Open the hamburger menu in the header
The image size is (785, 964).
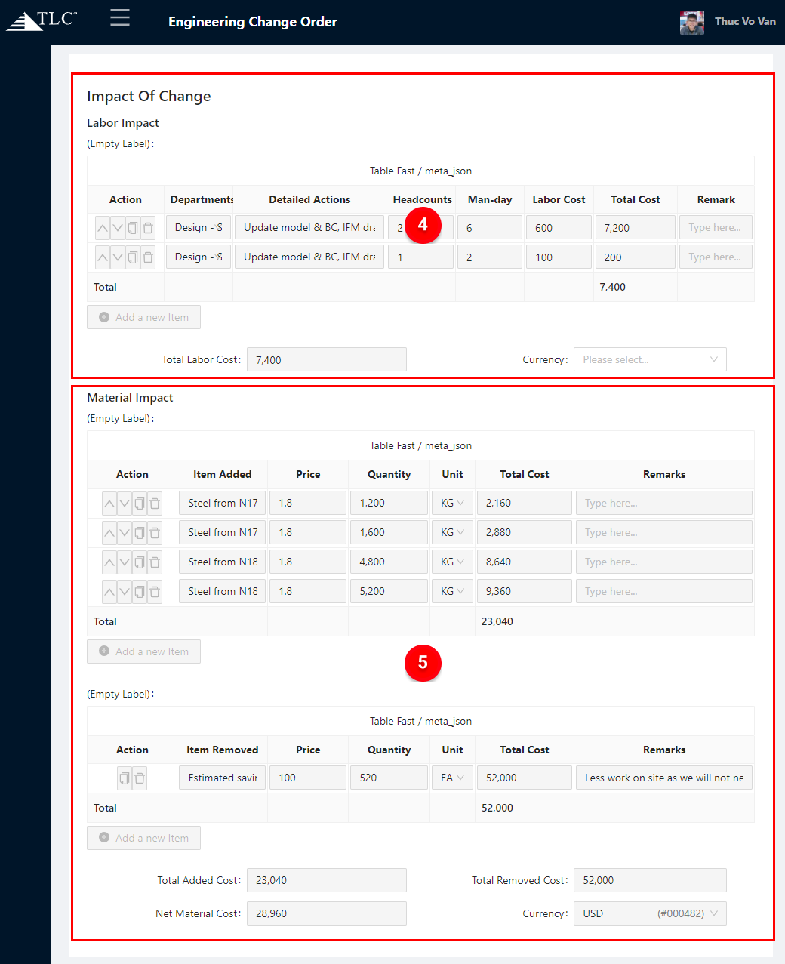pyautogui.click(x=120, y=18)
